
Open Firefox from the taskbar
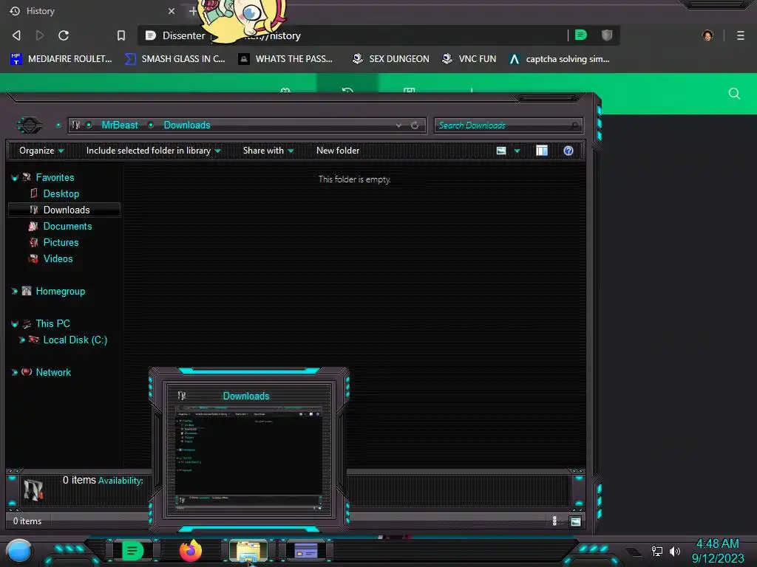click(x=191, y=551)
